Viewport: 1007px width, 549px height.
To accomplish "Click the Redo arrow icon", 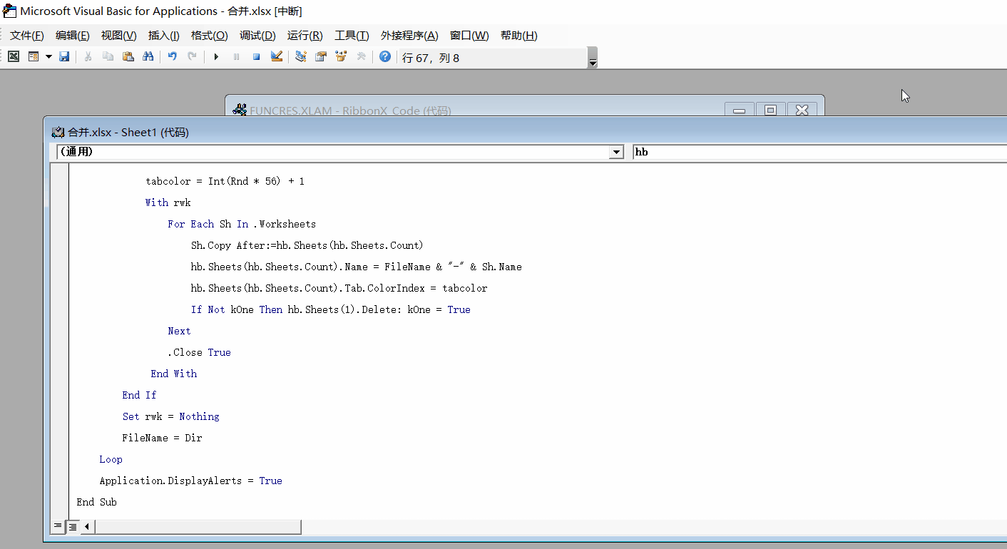I will pos(192,56).
